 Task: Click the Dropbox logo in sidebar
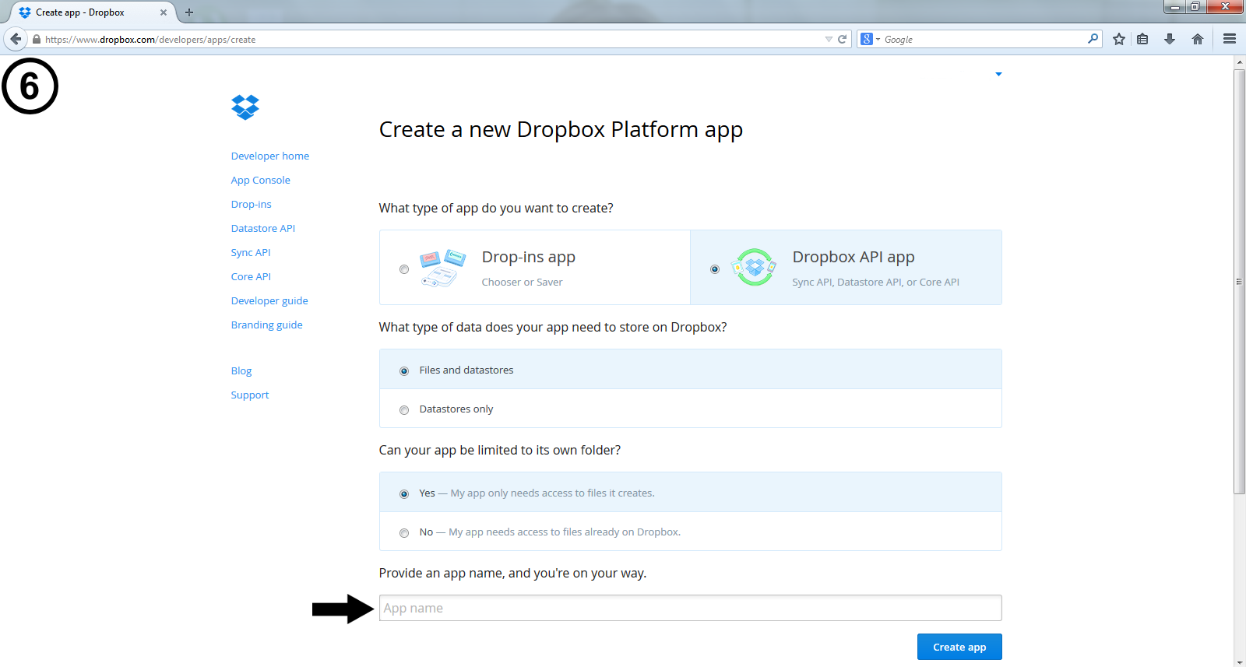click(x=245, y=107)
